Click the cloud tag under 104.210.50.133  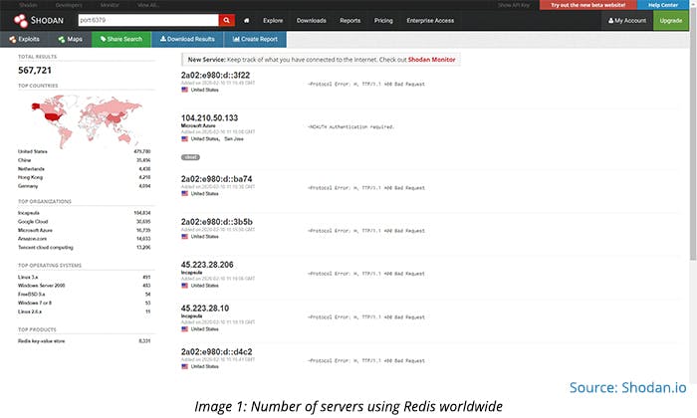click(x=190, y=157)
